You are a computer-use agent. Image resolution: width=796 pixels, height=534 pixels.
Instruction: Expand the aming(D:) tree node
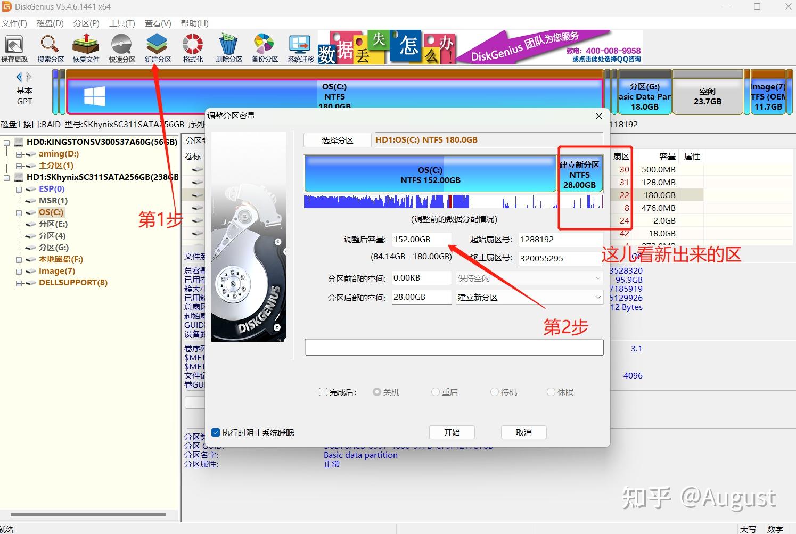click(19, 154)
